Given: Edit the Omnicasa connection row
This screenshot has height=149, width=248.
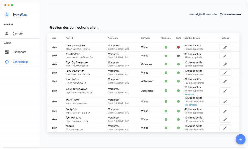Looking at the screenshot, I should [x=225, y=64].
